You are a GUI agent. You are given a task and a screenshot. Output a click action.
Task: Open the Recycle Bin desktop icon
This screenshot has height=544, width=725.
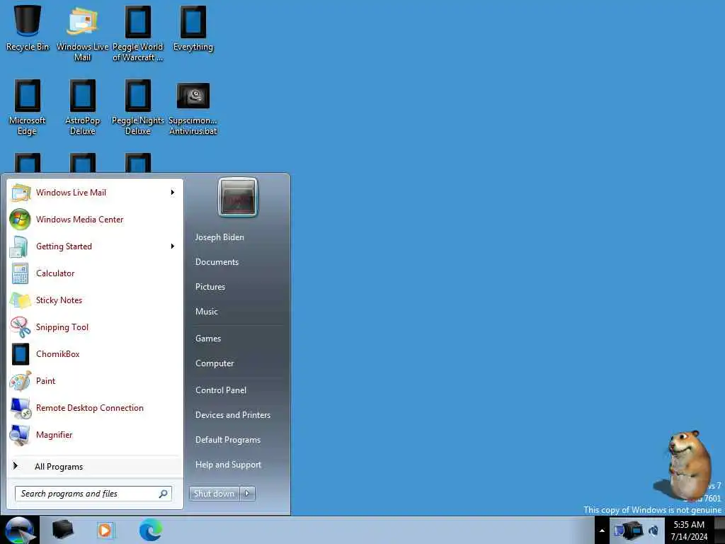coord(28,28)
